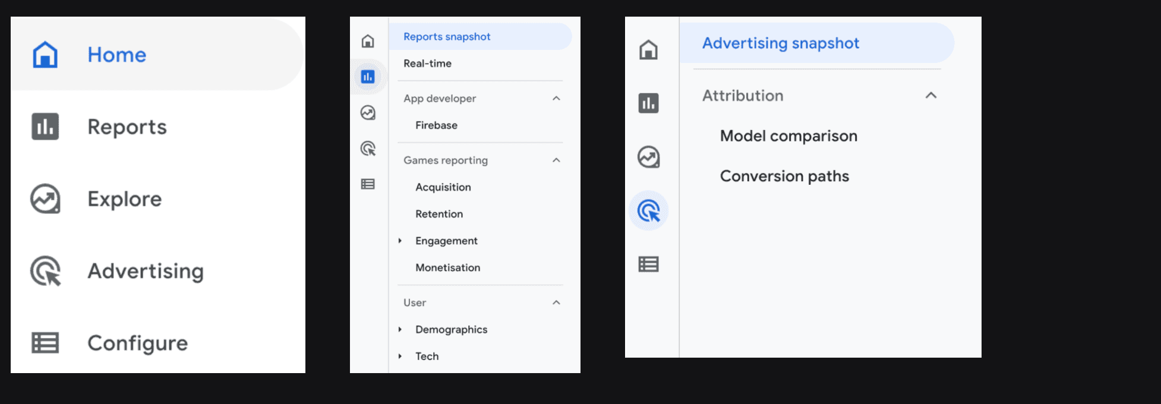
Task: Click the User section header
Action: point(415,302)
